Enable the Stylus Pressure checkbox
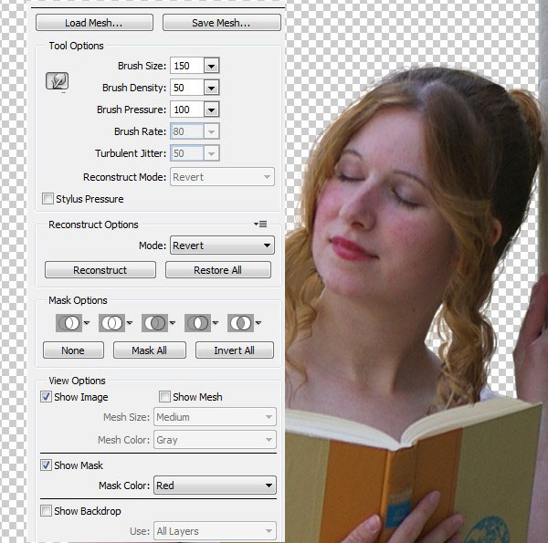The image size is (548, 543). click(x=47, y=199)
